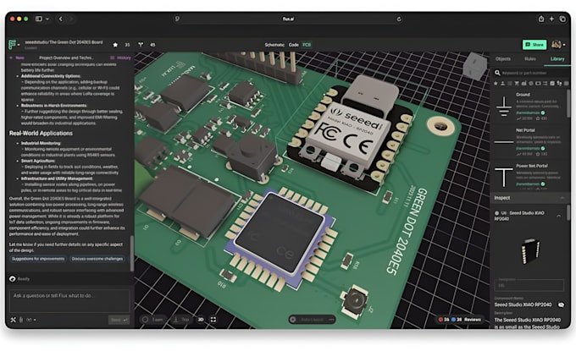The height and width of the screenshot is (351, 576).
Task: Select the Library panel tab
Action: coord(557,59)
